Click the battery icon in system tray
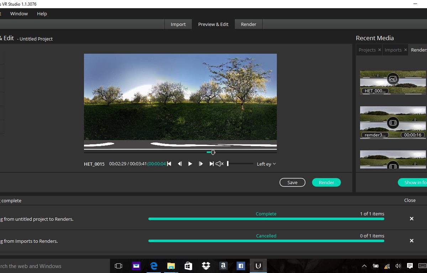 375,266
